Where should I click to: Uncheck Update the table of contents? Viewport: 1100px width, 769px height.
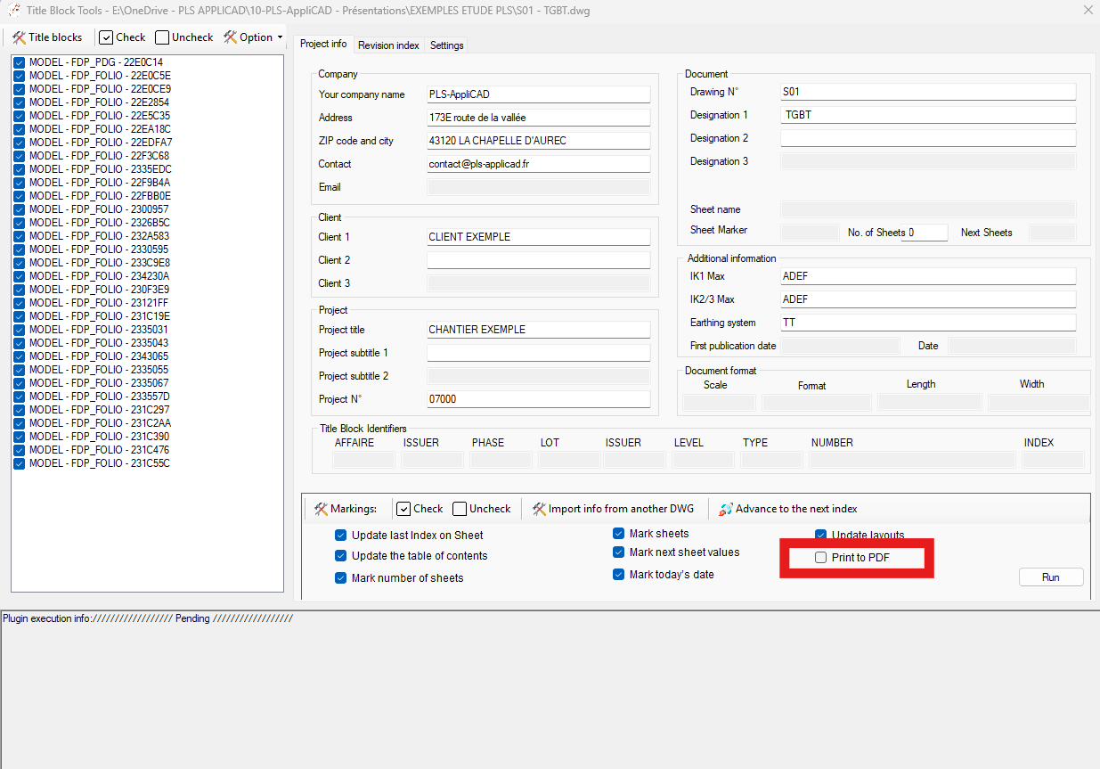click(341, 556)
